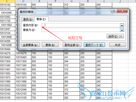Viewport: 136px width, 102px height.
Task: Select column header J in the spreadsheet
Action: (120, 1)
